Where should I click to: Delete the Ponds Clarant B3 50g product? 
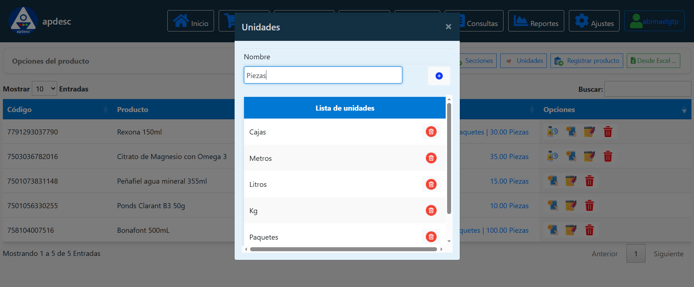point(590,205)
